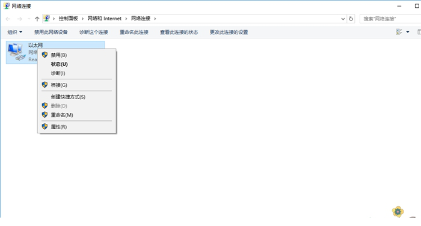The image size is (421, 226).
Task: Navigate to 网络和 Internet breadcrumb
Action: [105, 19]
